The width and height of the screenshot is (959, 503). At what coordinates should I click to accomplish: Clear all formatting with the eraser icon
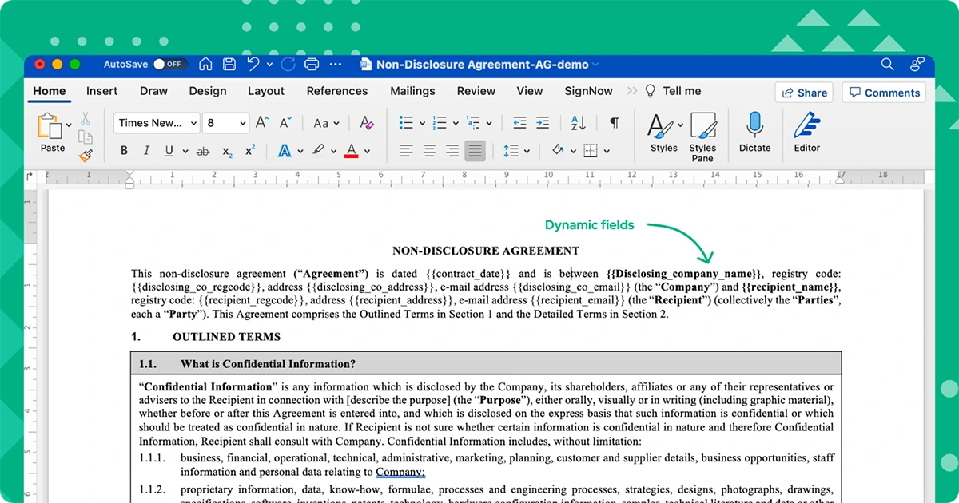coord(366,122)
